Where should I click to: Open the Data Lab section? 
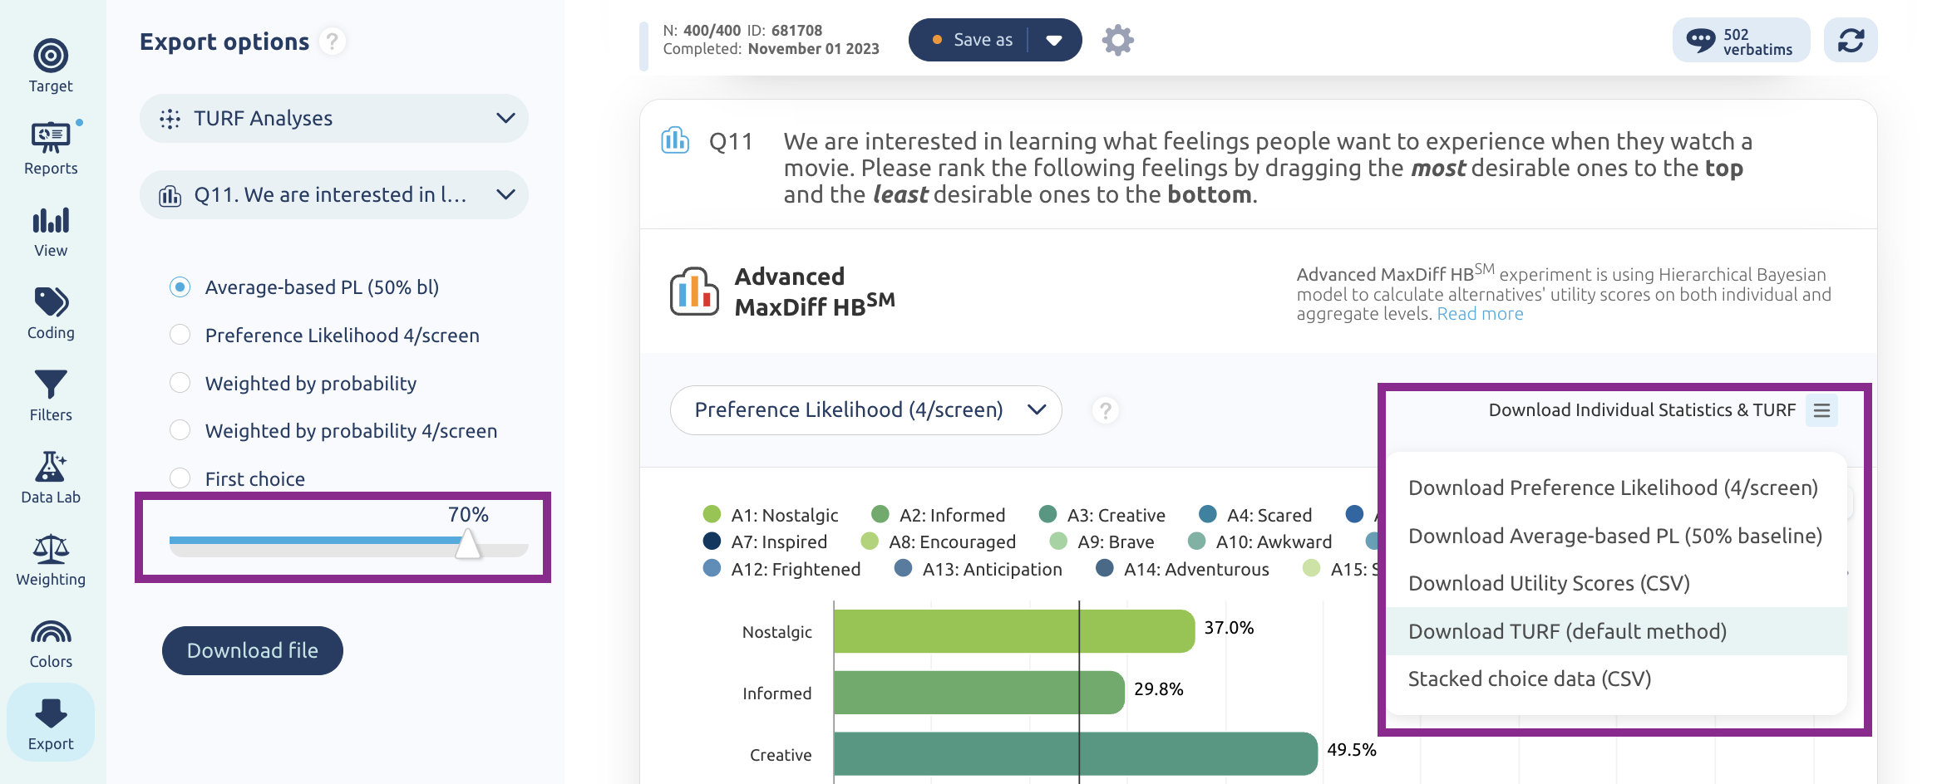point(51,478)
